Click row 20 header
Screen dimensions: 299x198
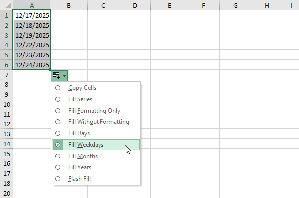(x=6, y=193)
